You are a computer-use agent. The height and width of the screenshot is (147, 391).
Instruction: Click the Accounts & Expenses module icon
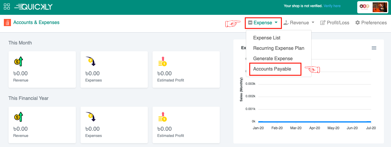[x=7, y=23]
